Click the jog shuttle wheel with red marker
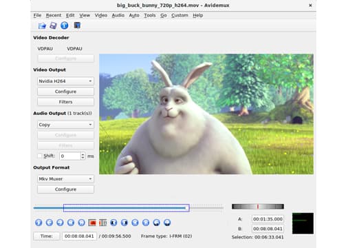The image size is (344, 248). (x=258, y=207)
